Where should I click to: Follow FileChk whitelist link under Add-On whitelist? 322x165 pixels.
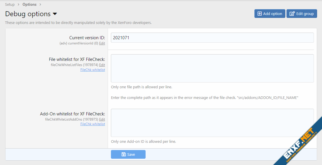click(92, 124)
